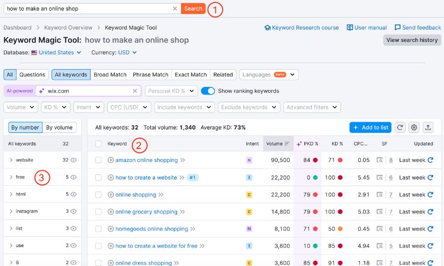Viewport: 444px width, 266px height.
Task: Click the Add to list button
Action: [x=371, y=128]
